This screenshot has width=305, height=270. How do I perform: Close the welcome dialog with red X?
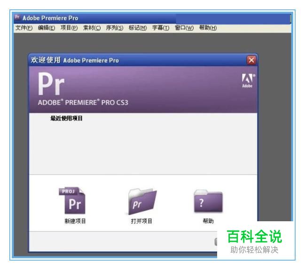point(251,60)
